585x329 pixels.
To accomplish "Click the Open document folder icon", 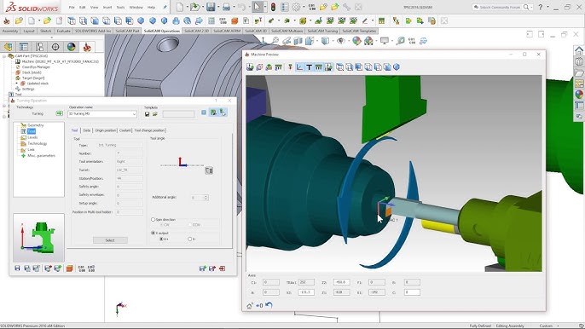I will [194, 7].
